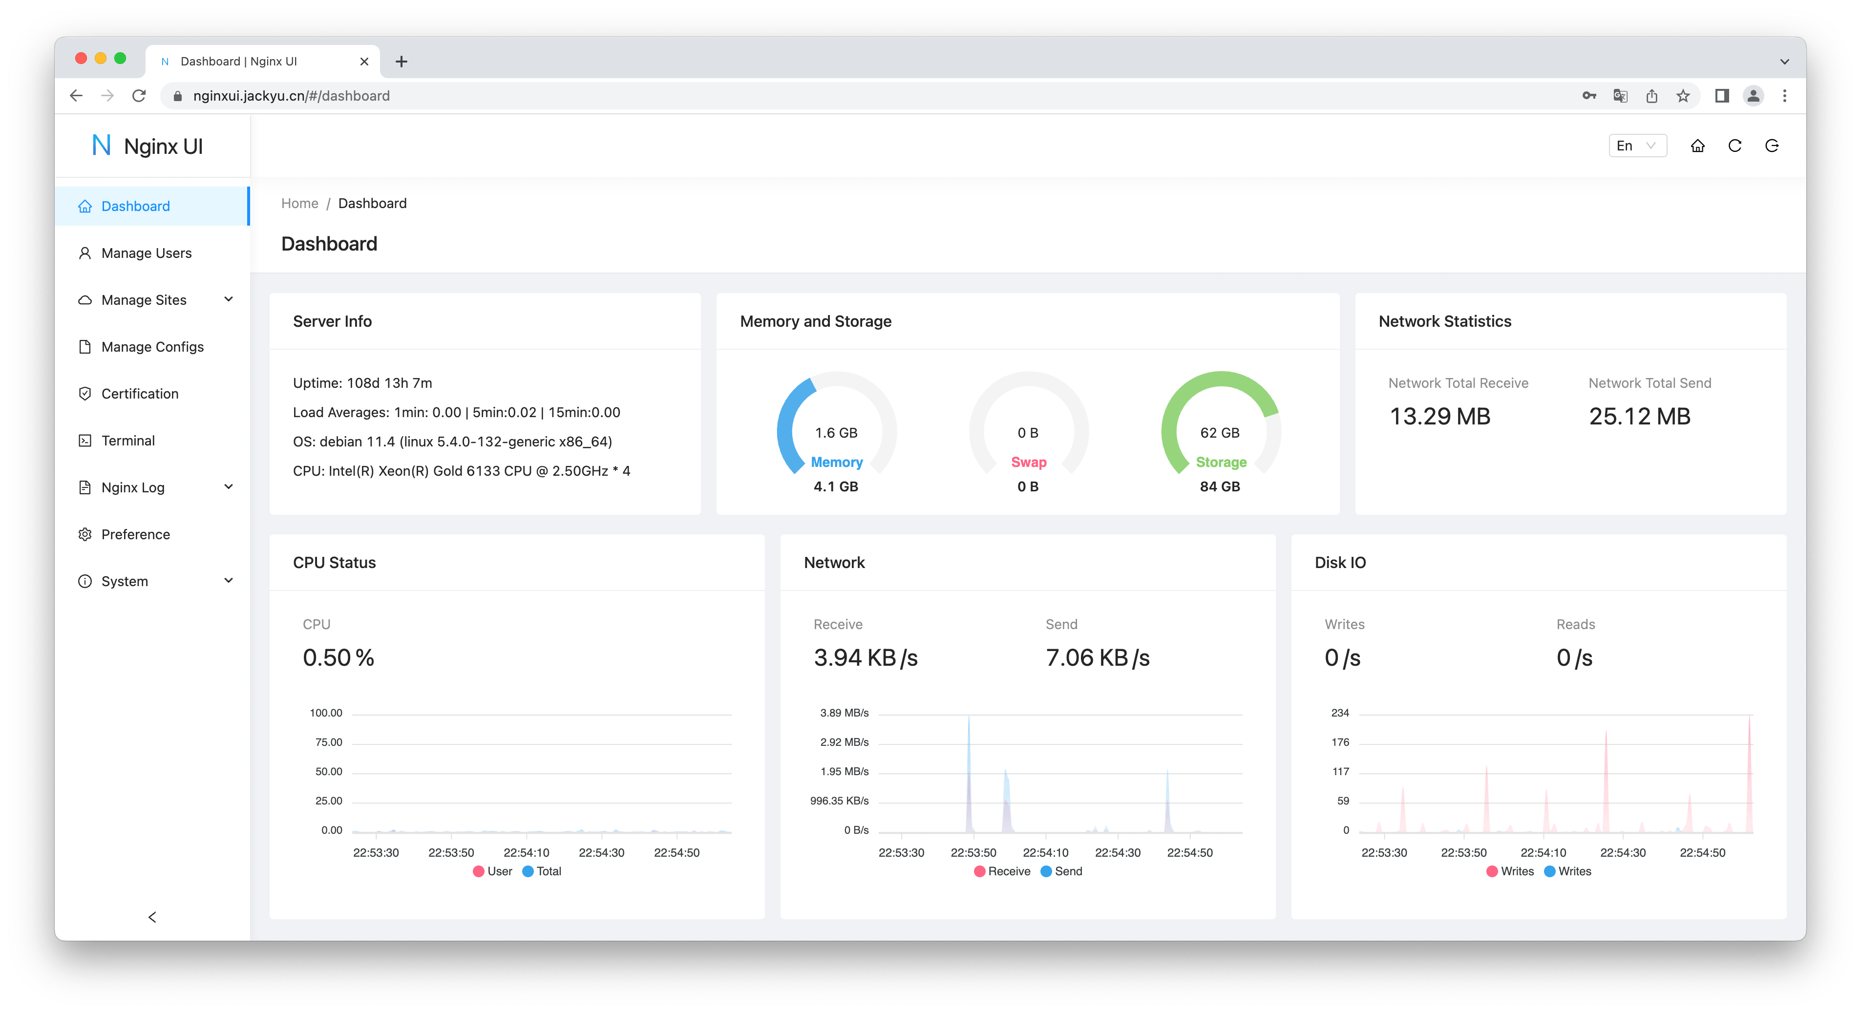The height and width of the screenshot is (1013, 1861).
Task: Click the home icon in top header
Action: point(1697,146)
